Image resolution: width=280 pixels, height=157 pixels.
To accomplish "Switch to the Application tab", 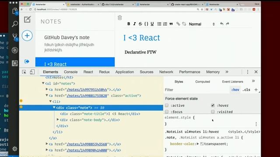I will [124, 72].
